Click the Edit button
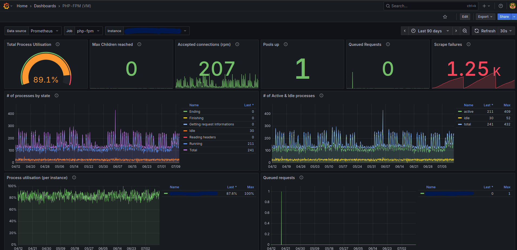Image resolution: width=517 pixels, height=250 pixels. (x=465, y=17)
